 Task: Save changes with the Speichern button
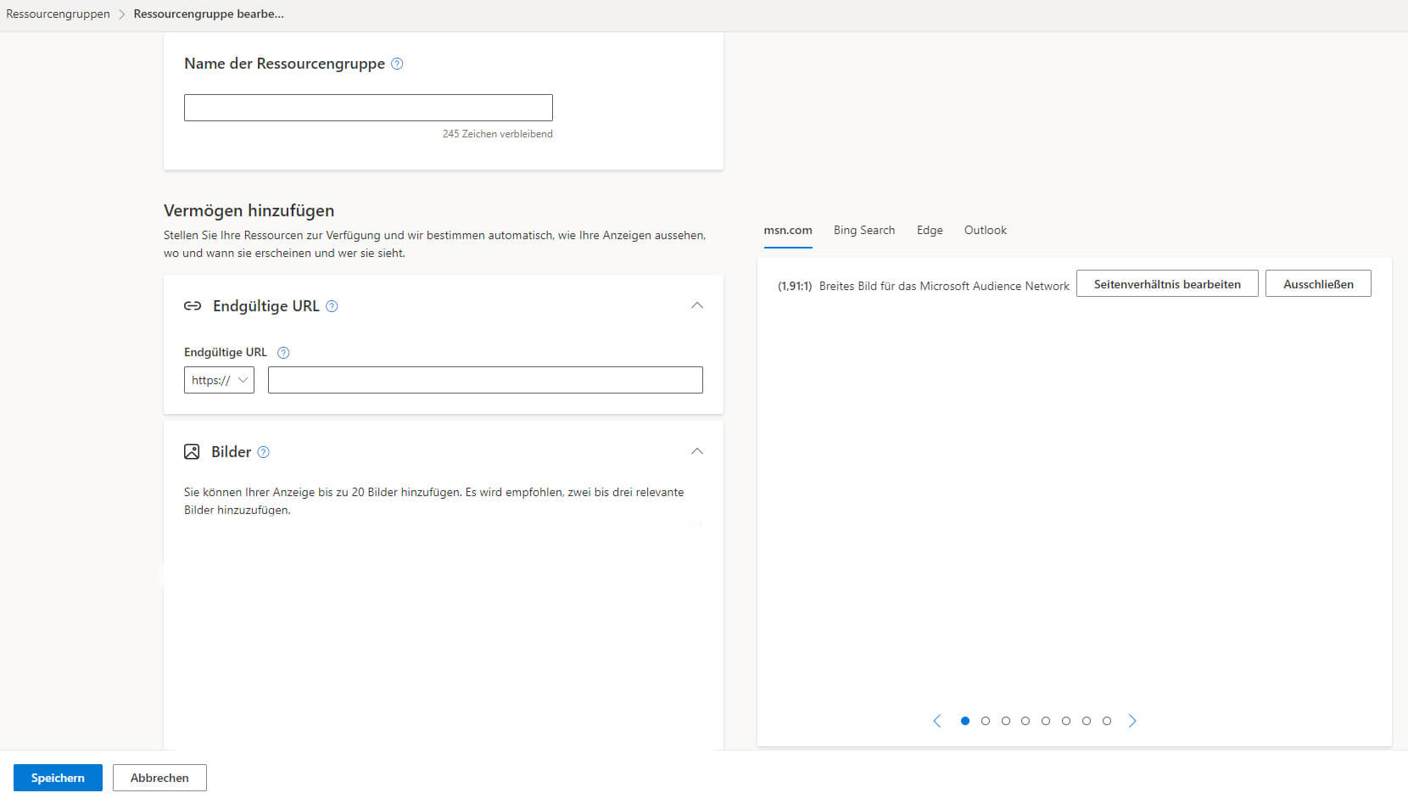(x=57, y=777)
